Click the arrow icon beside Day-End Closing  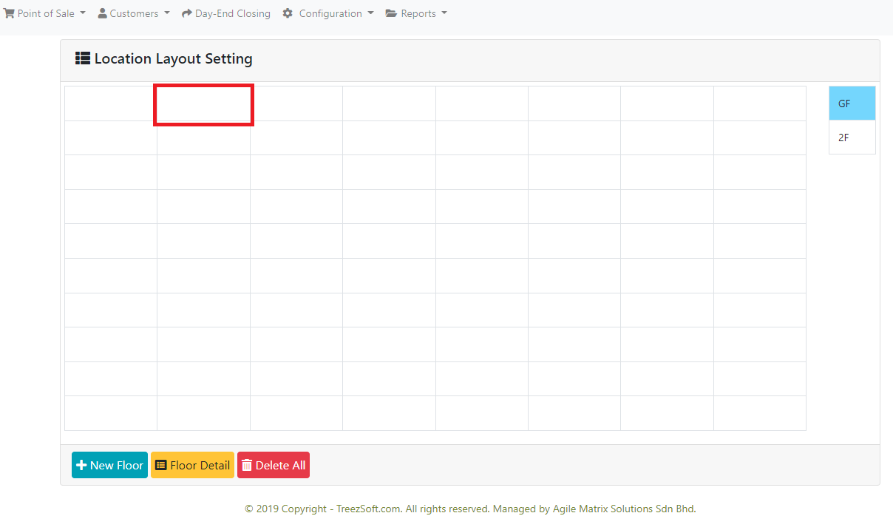(x=187, y=13)
